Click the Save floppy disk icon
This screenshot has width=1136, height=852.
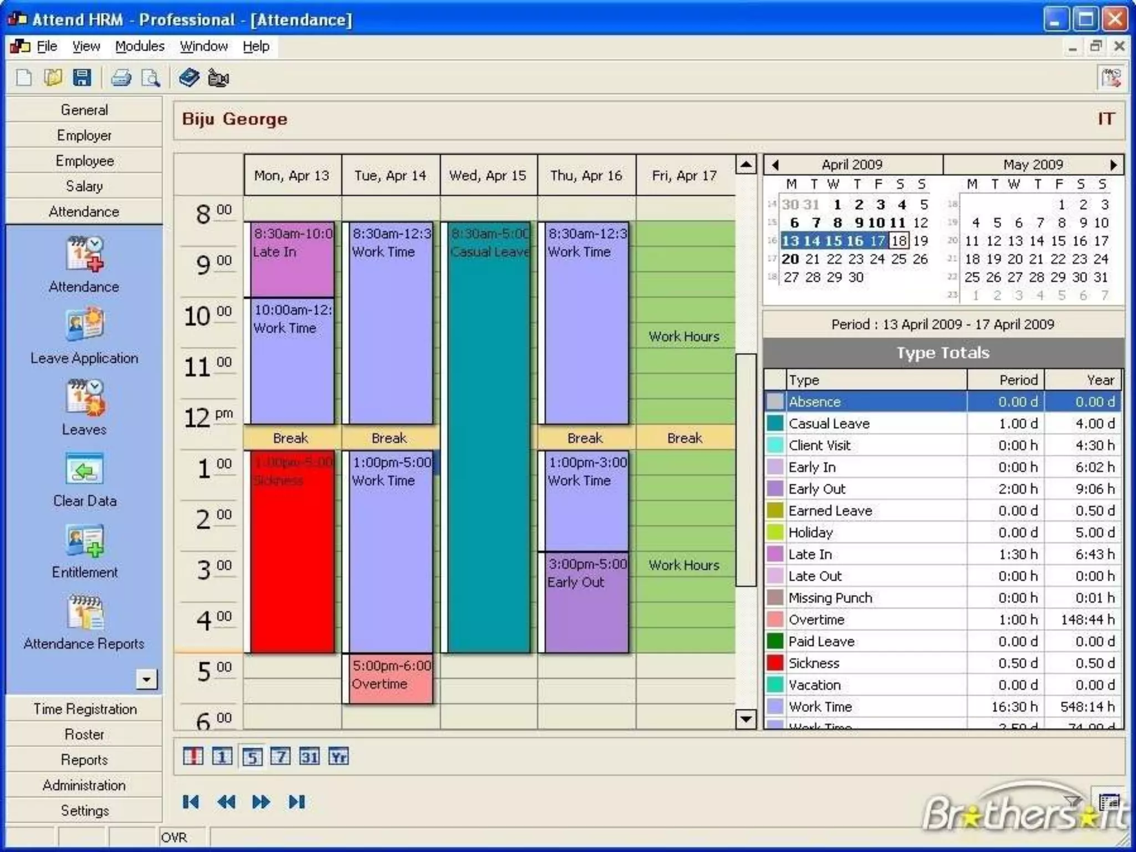point(82,78)
